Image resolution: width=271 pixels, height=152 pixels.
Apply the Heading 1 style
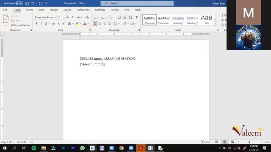178,20
